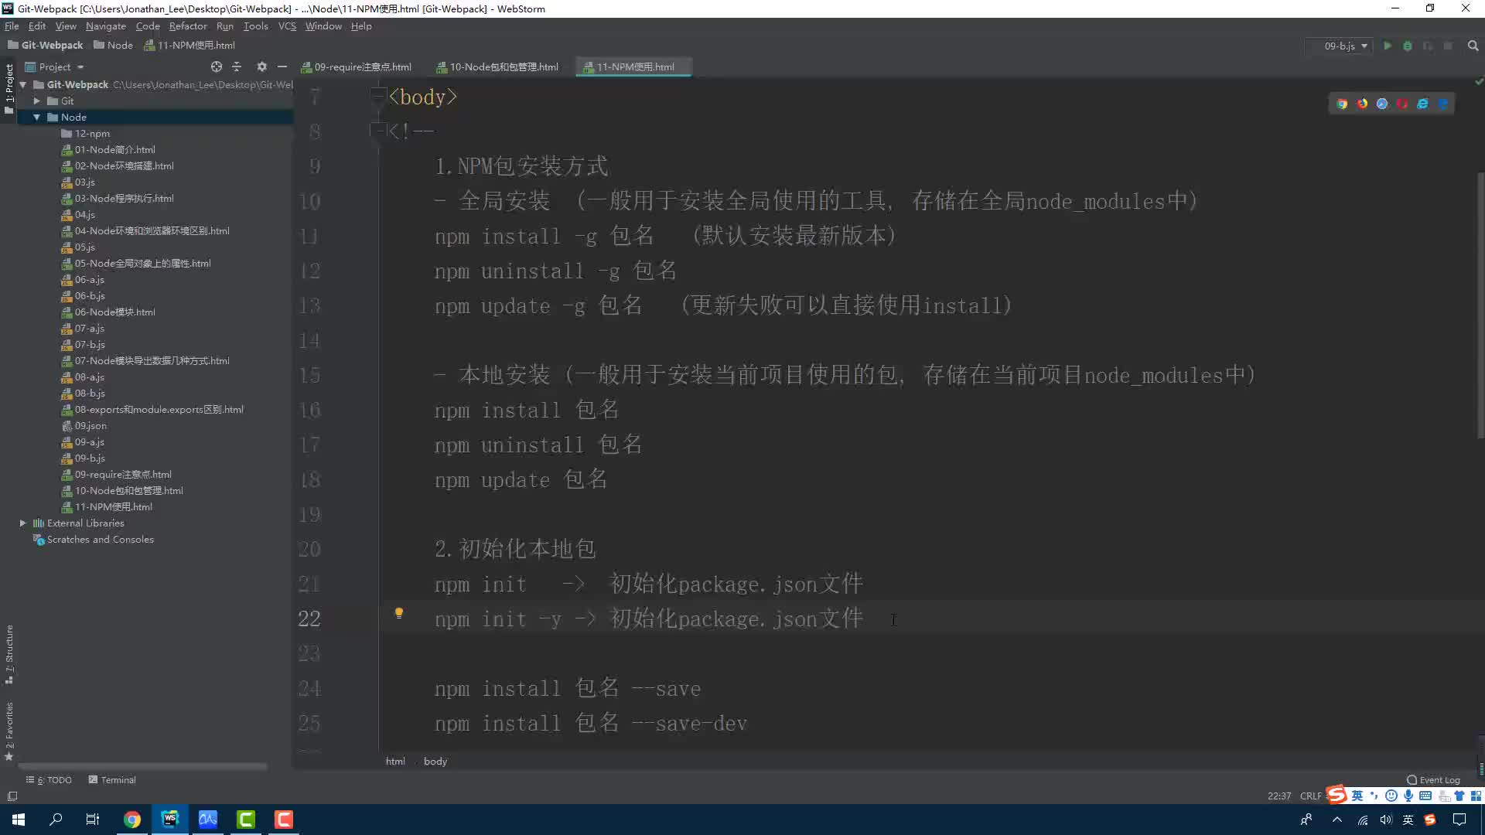Click the green inspection checkmark indicator
Viewport: 1485px width, 835px height.
coord(1479,82)
